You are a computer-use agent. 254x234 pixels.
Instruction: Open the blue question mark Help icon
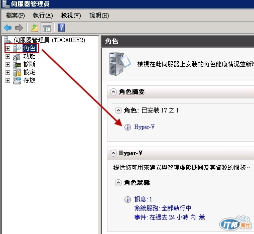(61, 28)
